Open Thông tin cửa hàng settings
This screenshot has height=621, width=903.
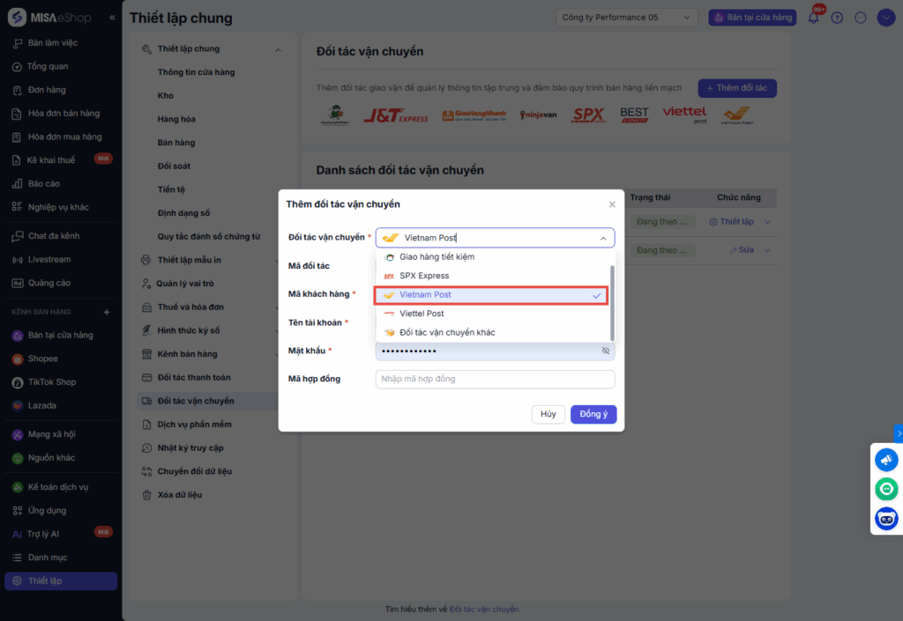tap(196, 72)
